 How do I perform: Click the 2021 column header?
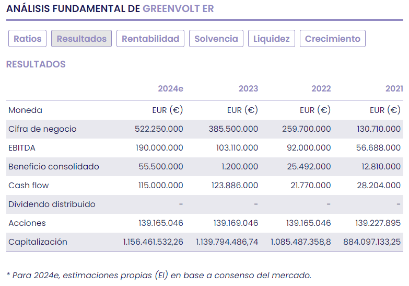tap(394, 88)
